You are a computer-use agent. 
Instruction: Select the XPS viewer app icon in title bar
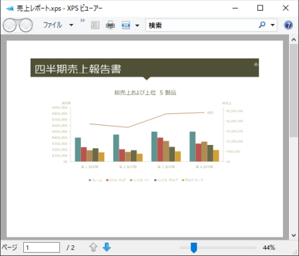(10, 9)
